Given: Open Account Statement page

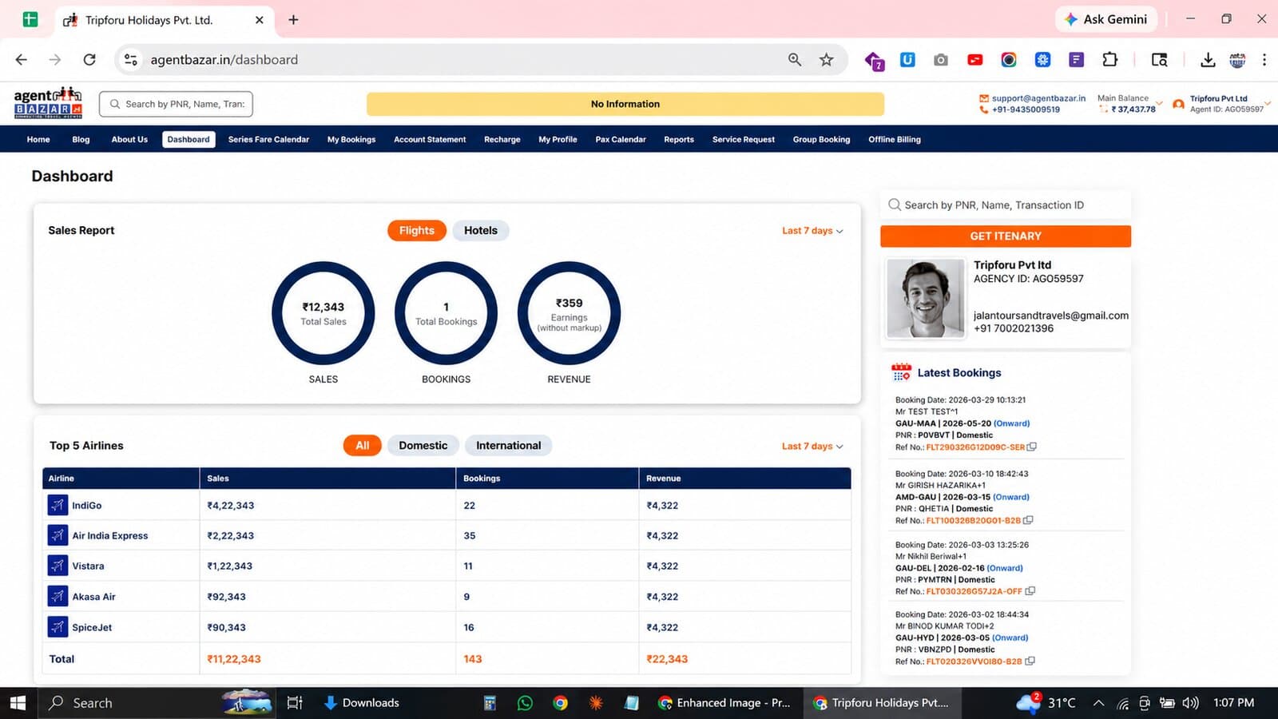Looking at the screenshot, I should pos(430,140).
